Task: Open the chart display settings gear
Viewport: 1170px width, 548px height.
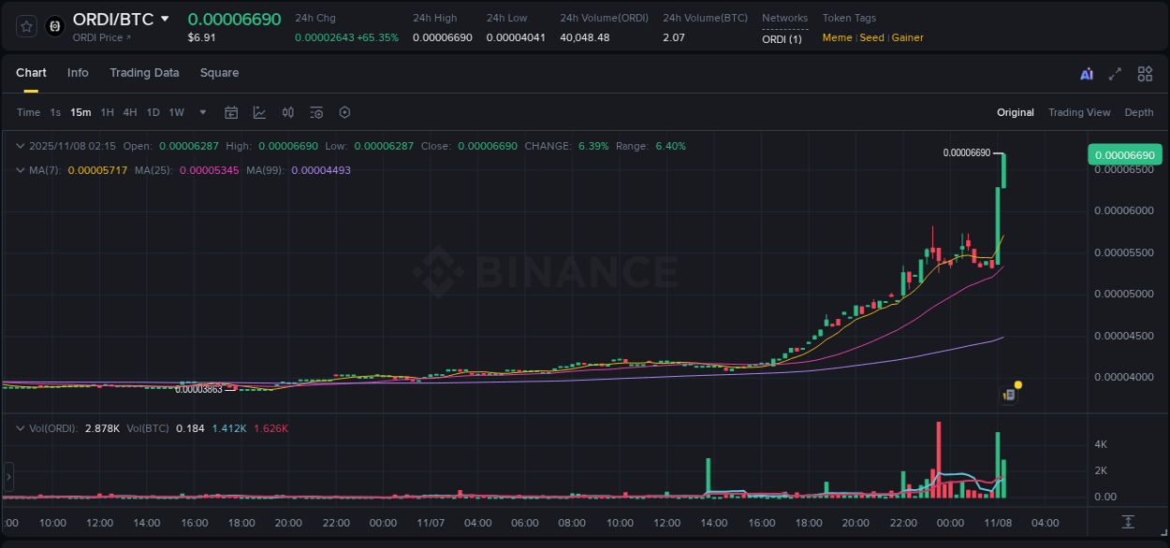Action: pos(344,112)
